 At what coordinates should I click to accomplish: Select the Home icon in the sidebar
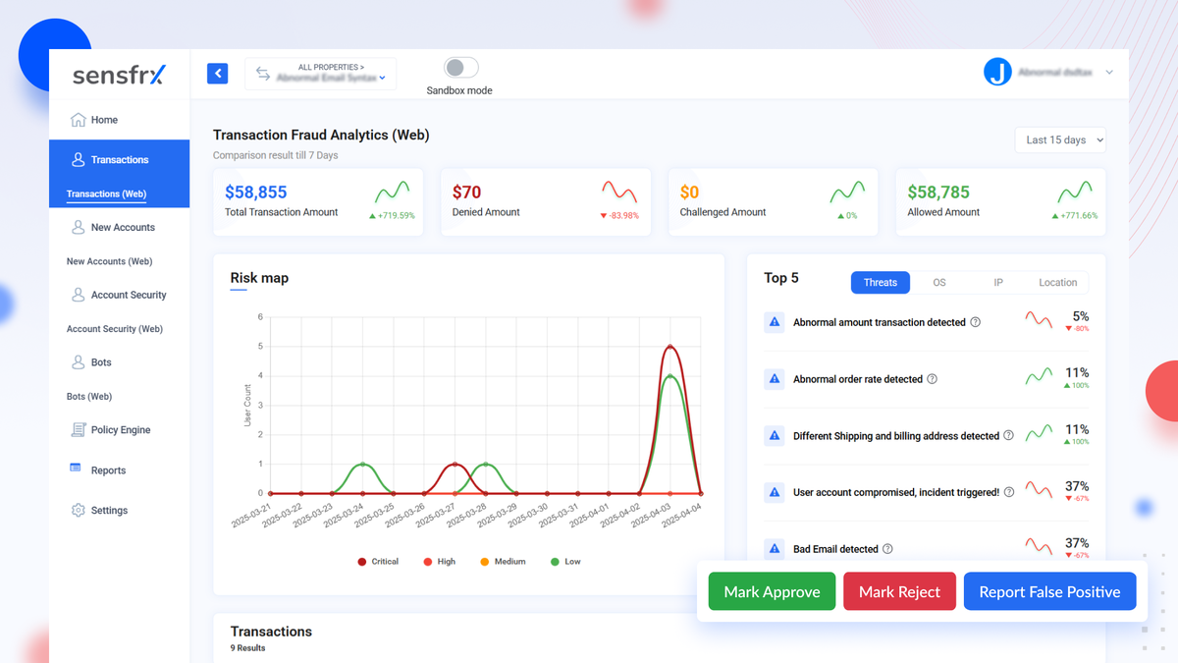(x=77, y=119)
